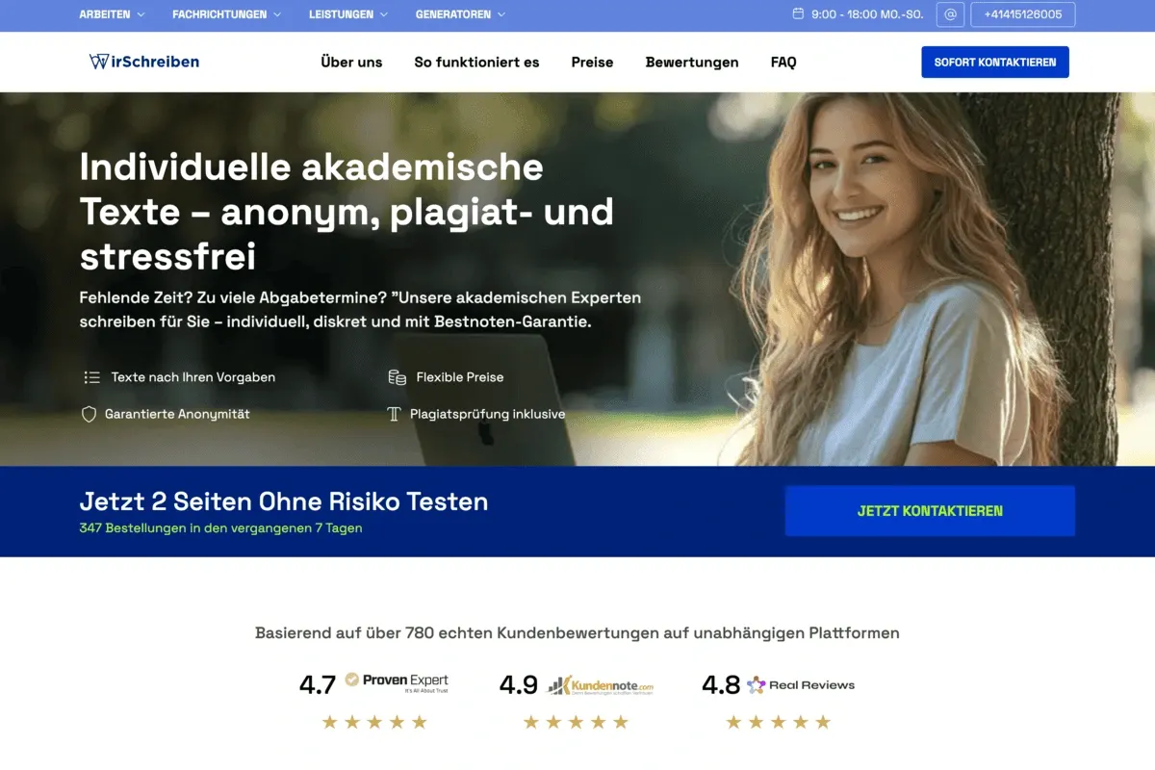
Task: Click the 'Flexible Preise' text
Action: click(x=460, y=377)
